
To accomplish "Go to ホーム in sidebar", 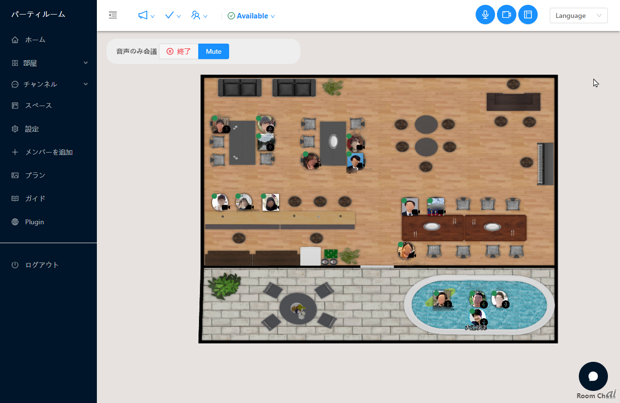I will pyautogui.click(x=35, y=40).
